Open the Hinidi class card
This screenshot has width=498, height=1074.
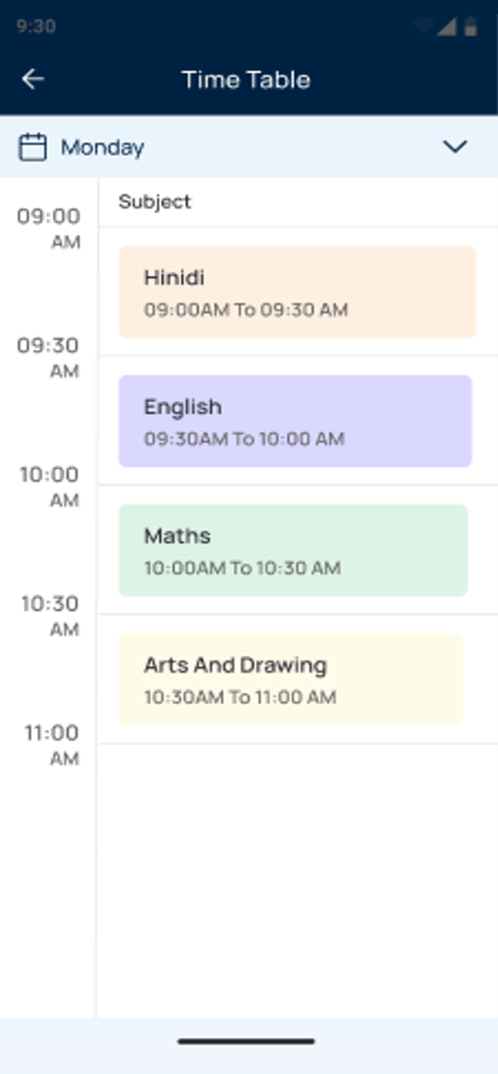point(297,292)
